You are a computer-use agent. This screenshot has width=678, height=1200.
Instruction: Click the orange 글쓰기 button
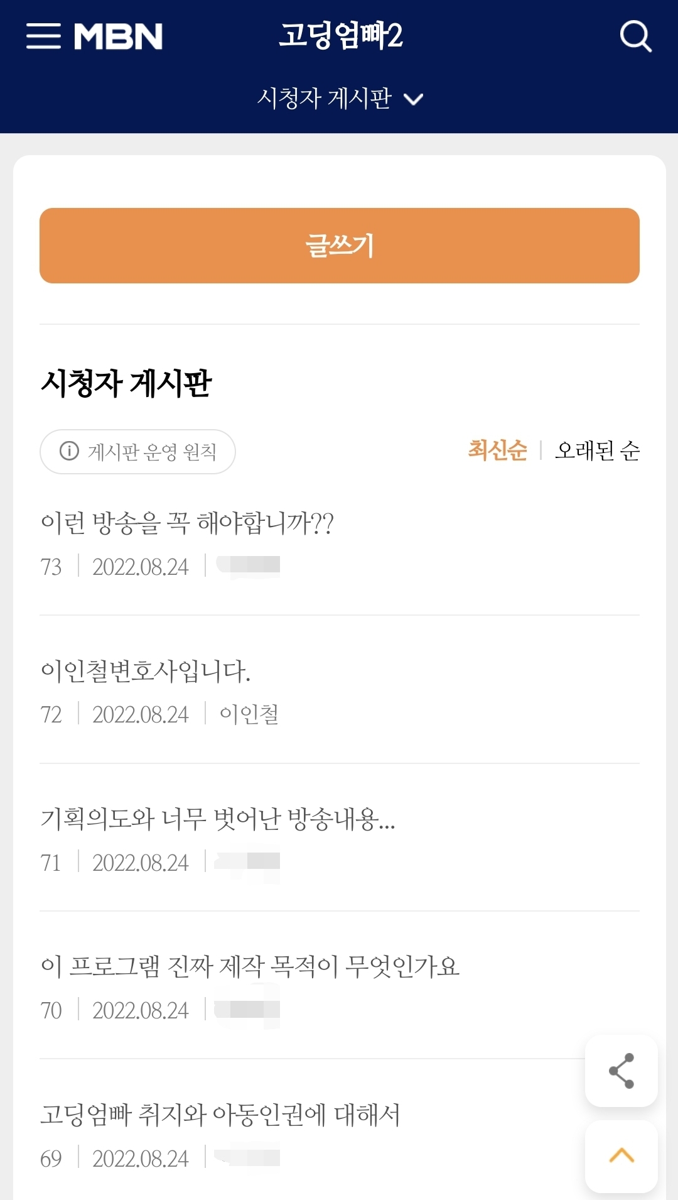tap(339, 246)
